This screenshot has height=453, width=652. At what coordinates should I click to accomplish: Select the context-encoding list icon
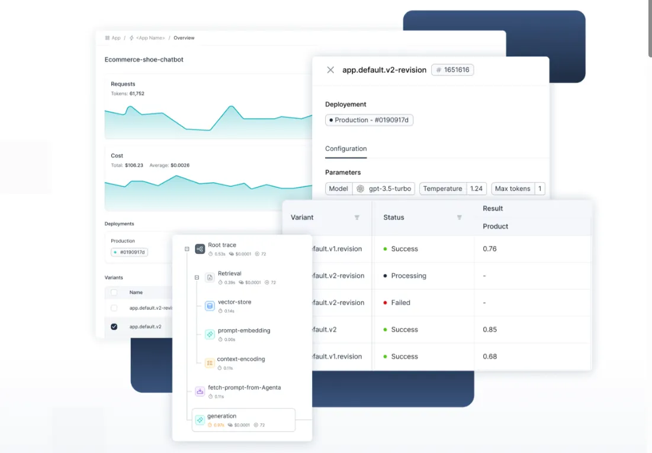pos(210,363)
